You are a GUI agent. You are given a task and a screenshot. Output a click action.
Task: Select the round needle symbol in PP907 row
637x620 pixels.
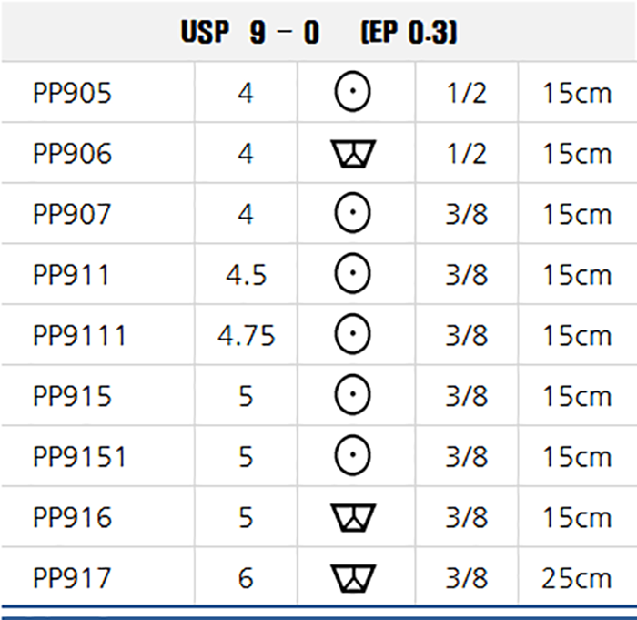353,212
